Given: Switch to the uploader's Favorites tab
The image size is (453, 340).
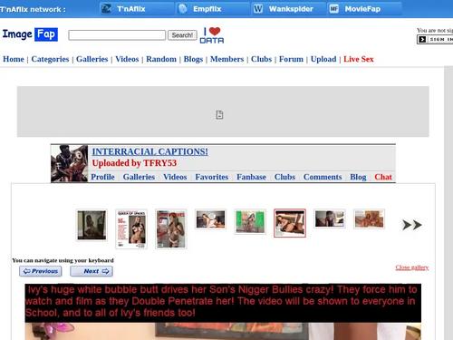Looking at the screenshot, I should click(212, 177).
